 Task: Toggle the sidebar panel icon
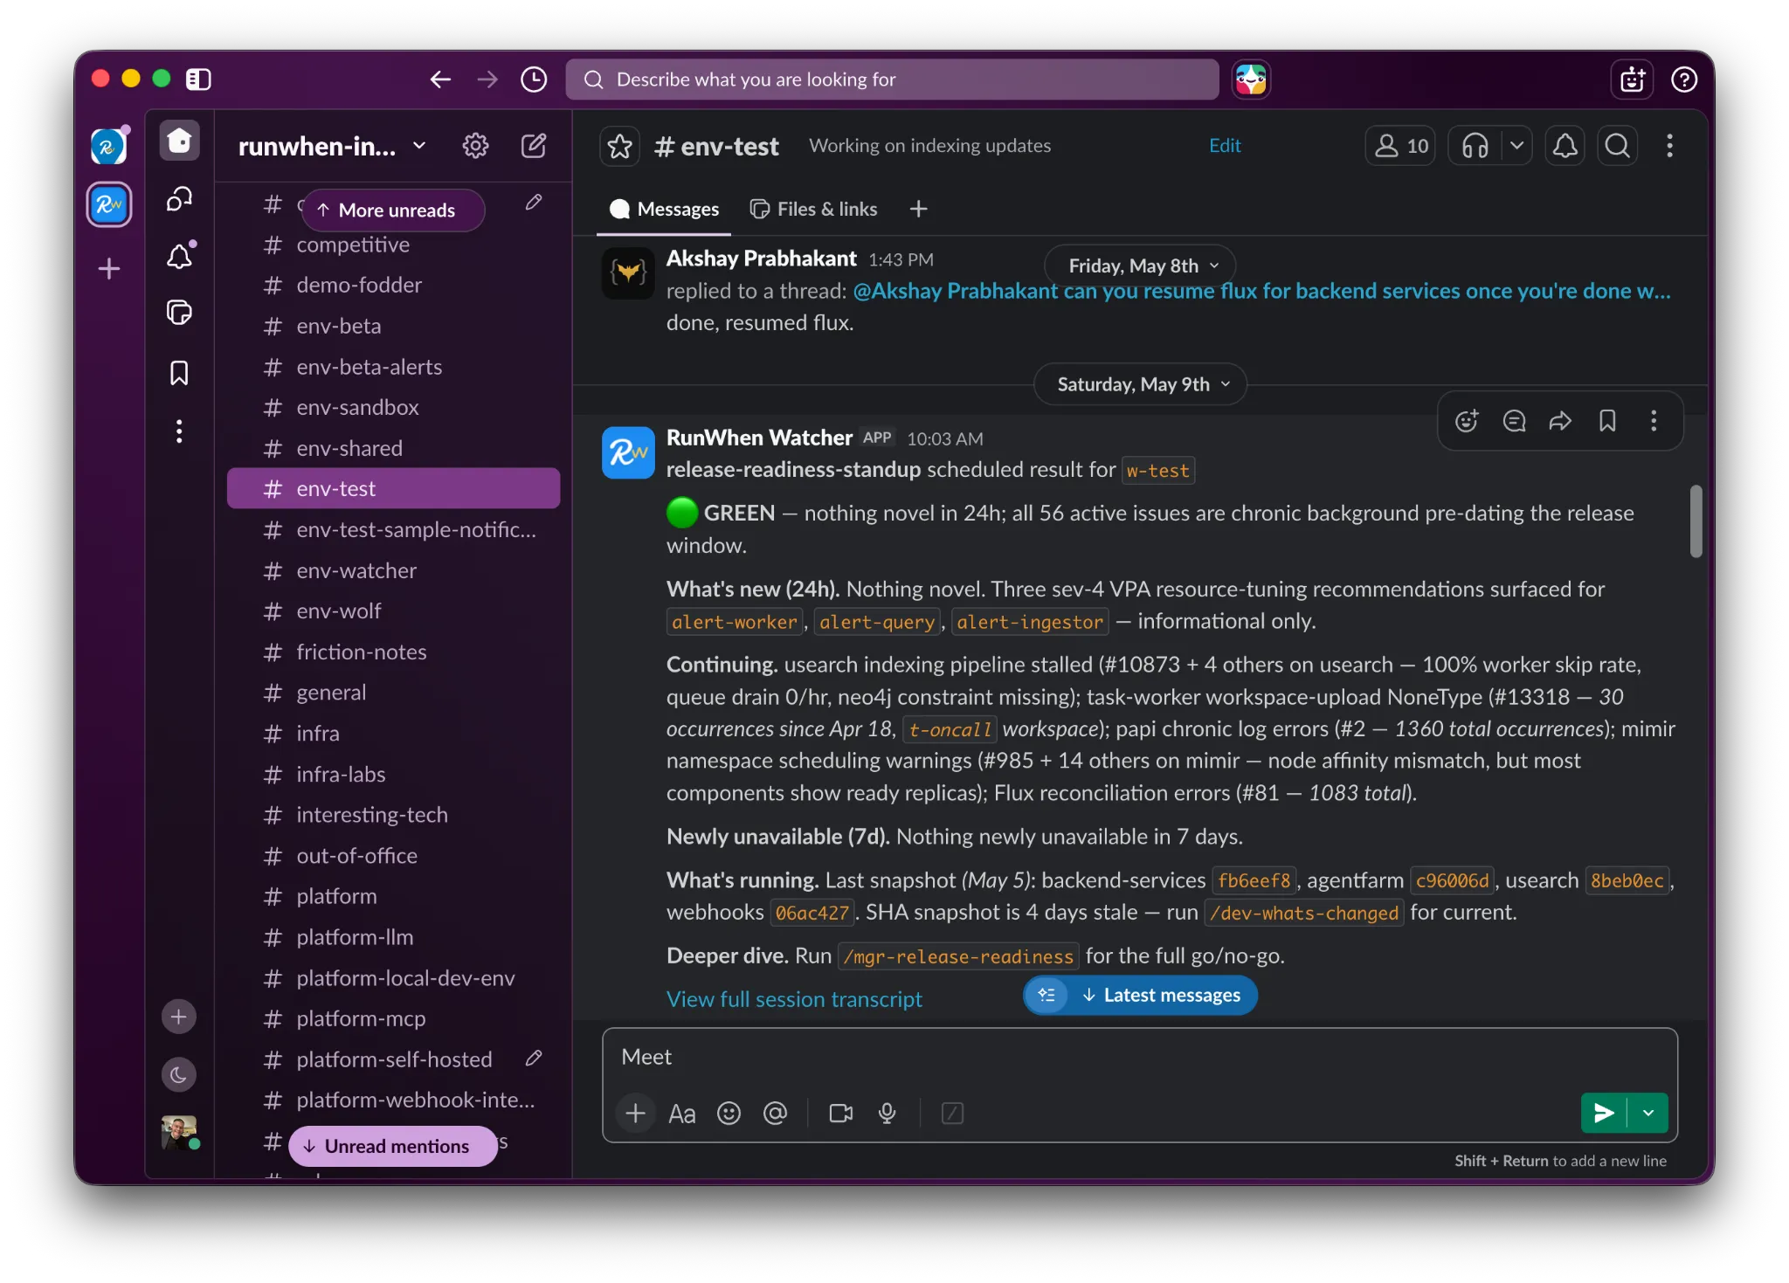(x=198, y=79)
